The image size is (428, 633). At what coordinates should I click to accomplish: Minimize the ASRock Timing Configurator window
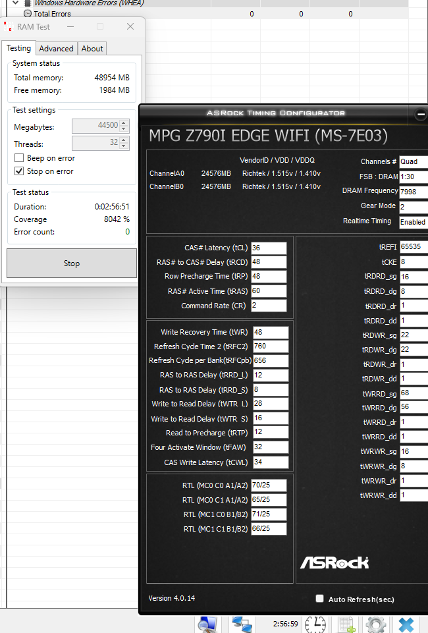pos(421,115)
